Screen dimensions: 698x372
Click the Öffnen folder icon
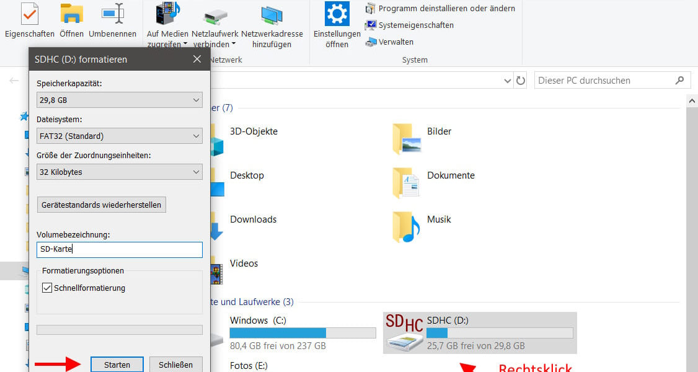click(x=71, y=14)
